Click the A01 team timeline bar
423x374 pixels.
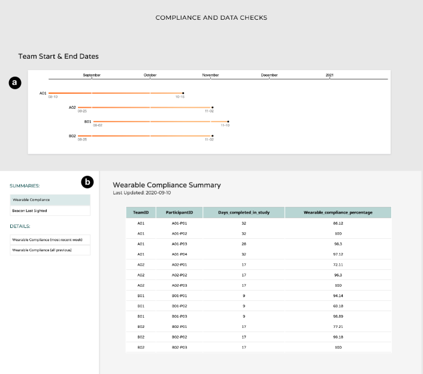coord(115,93)
